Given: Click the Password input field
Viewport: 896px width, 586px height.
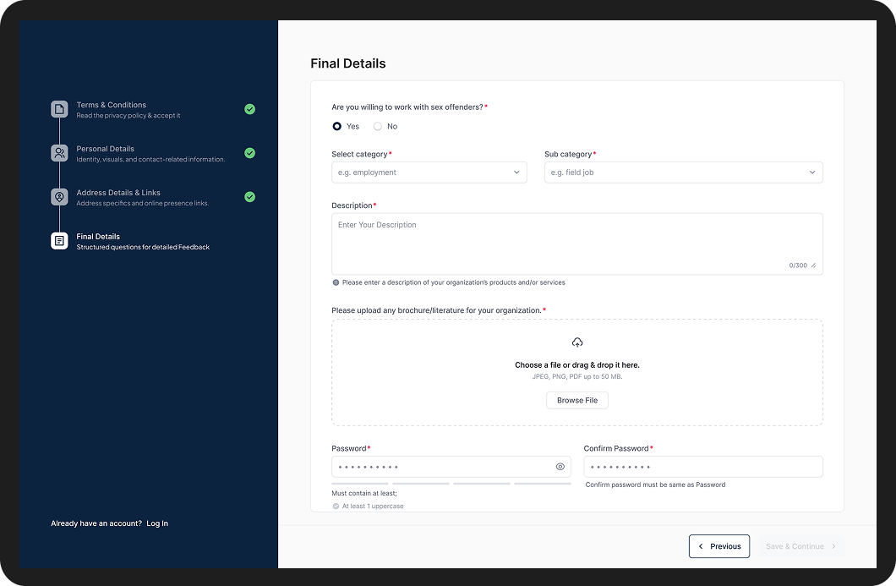Looking at the screenshot, I should [x=451, y=467].
